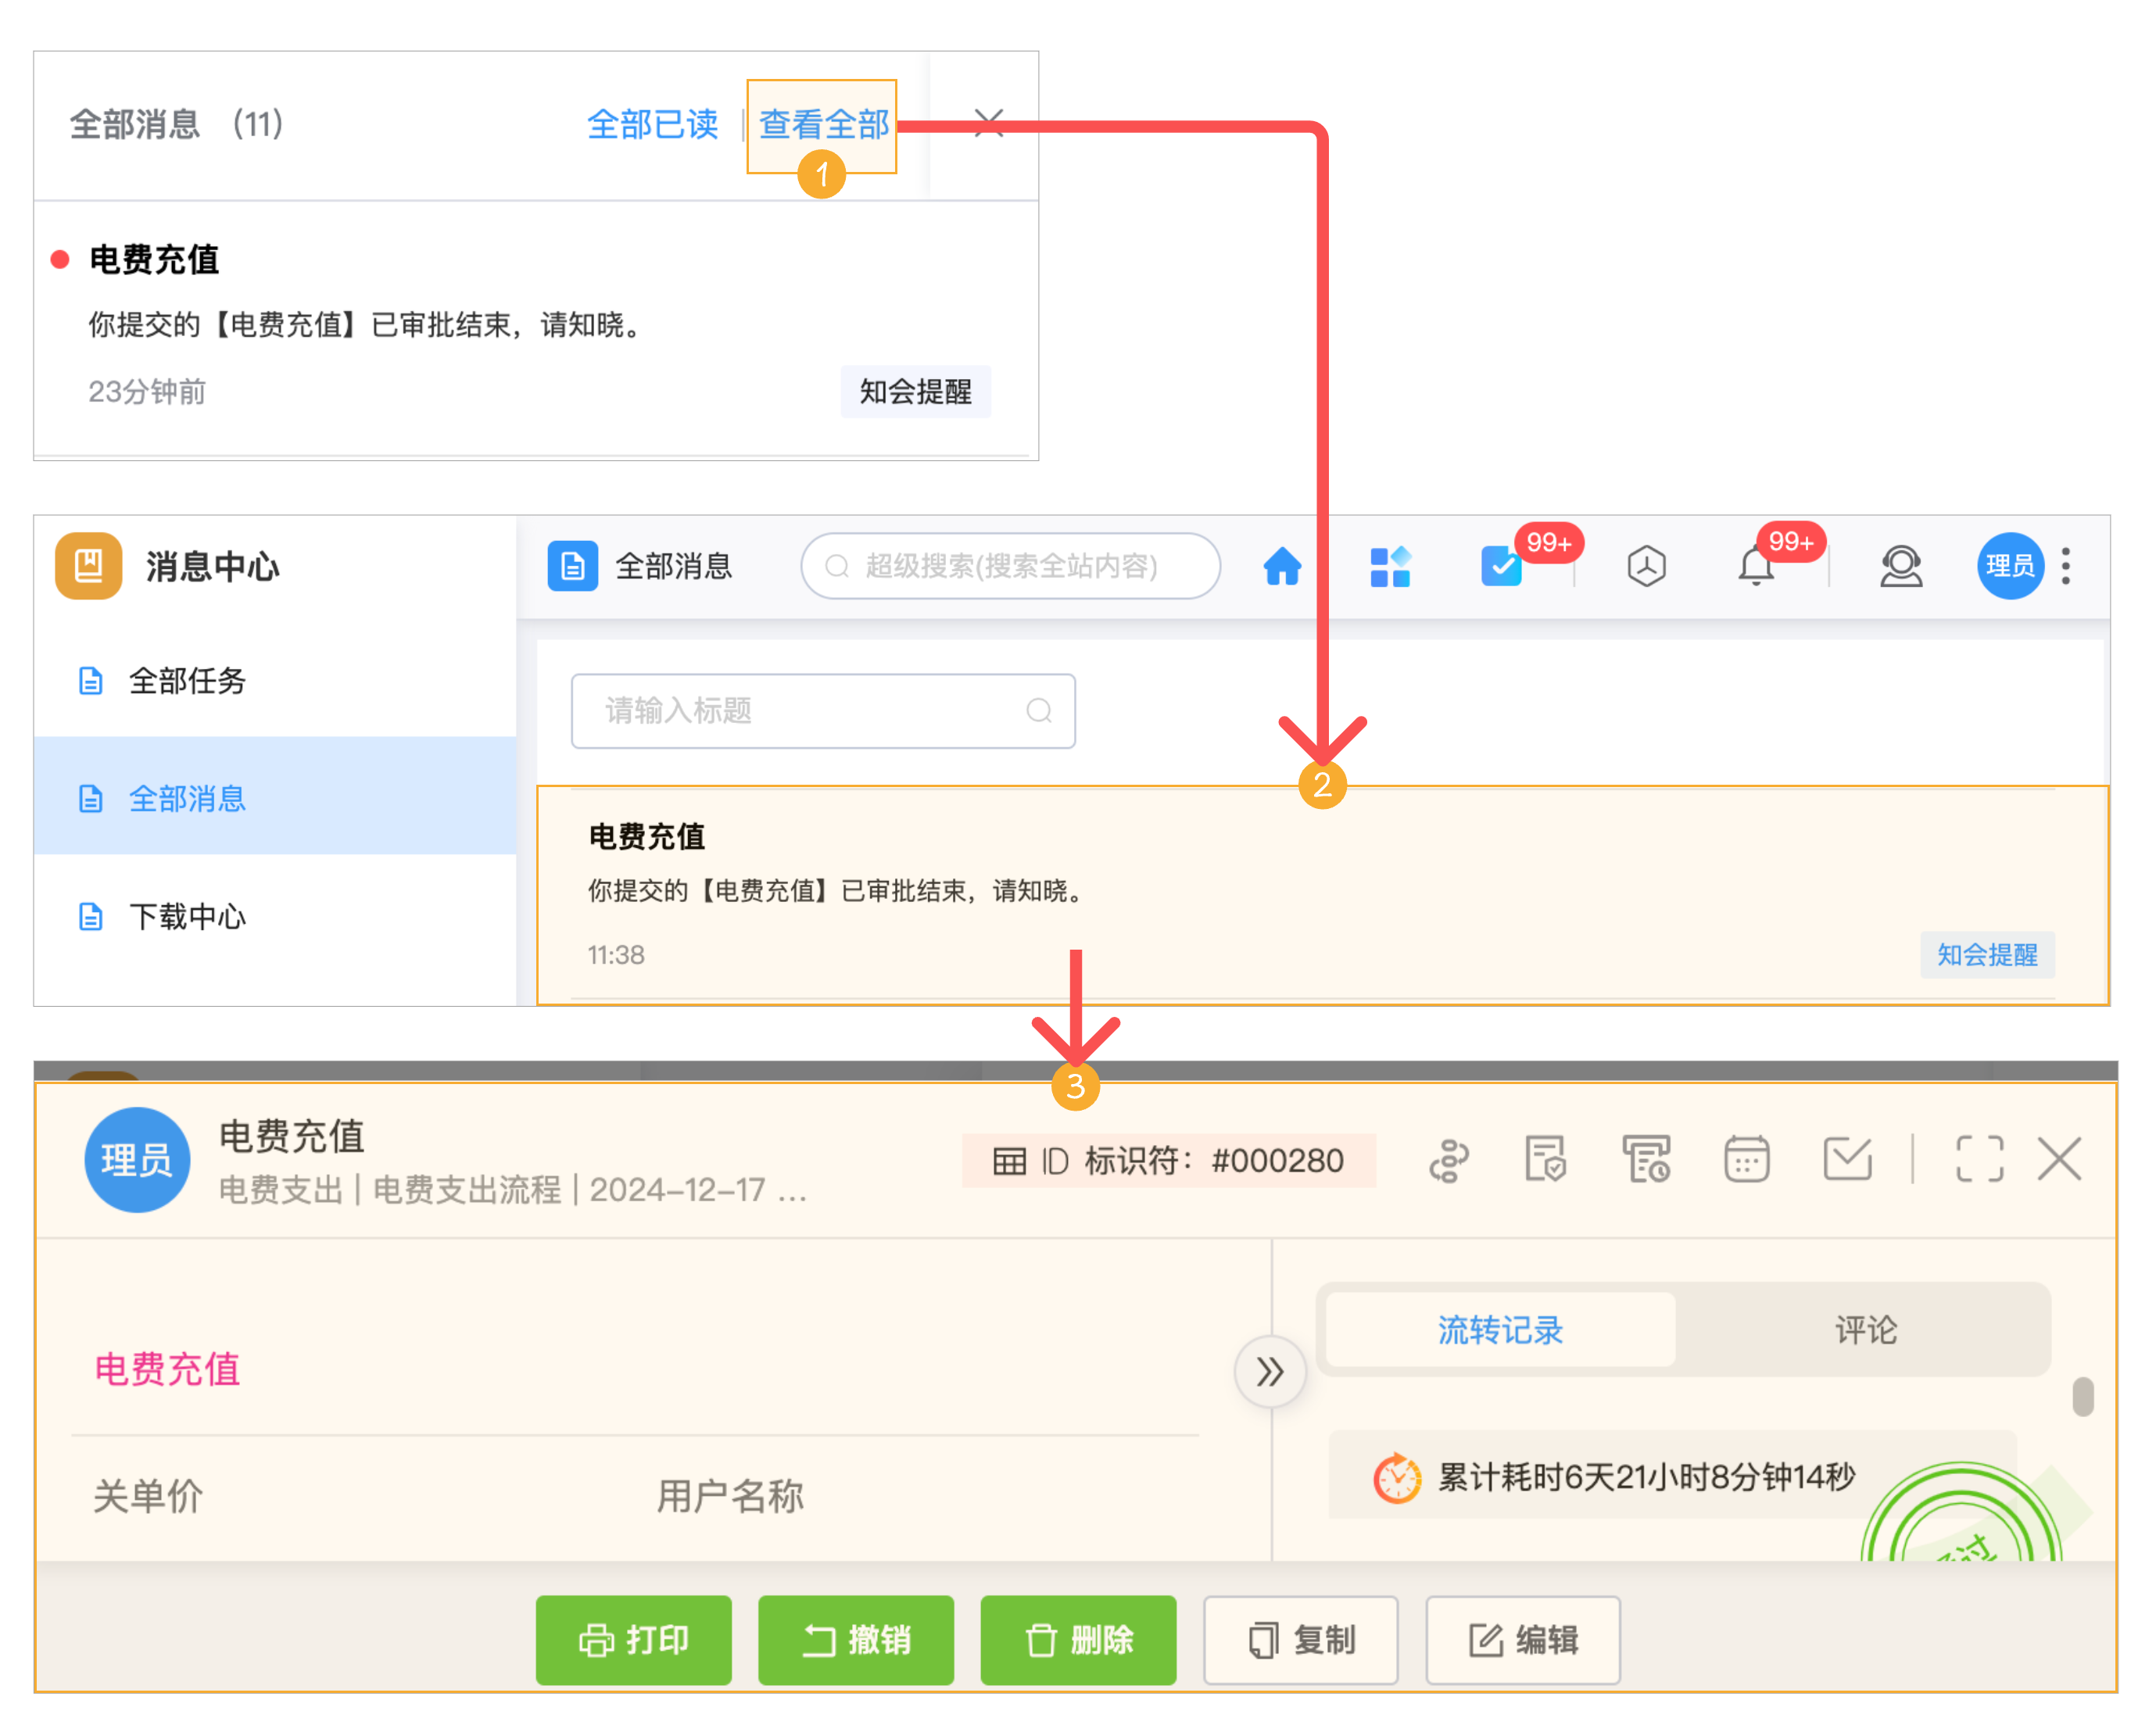This screenshot has width=2156, height=1725.
Task: Click the workflow link icon in record header
Action: 1448,1160
